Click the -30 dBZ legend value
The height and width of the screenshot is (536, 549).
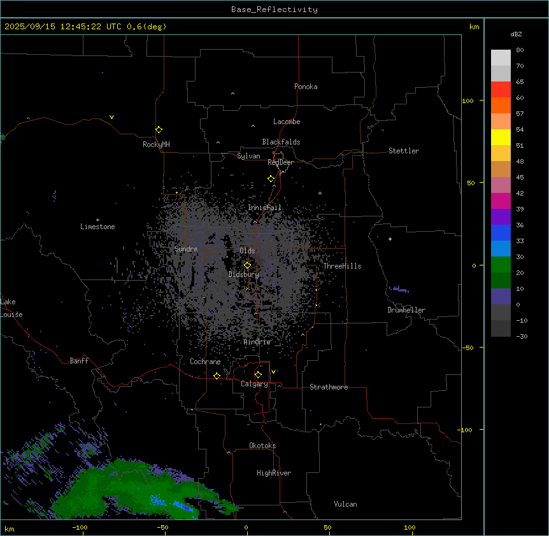coord(522,336)
